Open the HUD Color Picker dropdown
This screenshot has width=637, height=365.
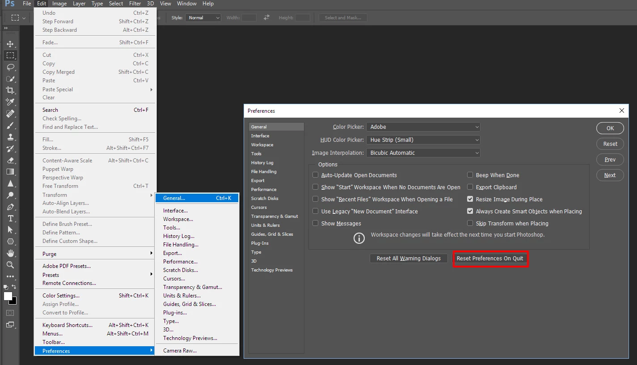point(423,140)
